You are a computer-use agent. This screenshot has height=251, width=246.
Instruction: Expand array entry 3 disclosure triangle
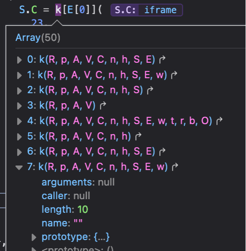click(x=20, y=106)
